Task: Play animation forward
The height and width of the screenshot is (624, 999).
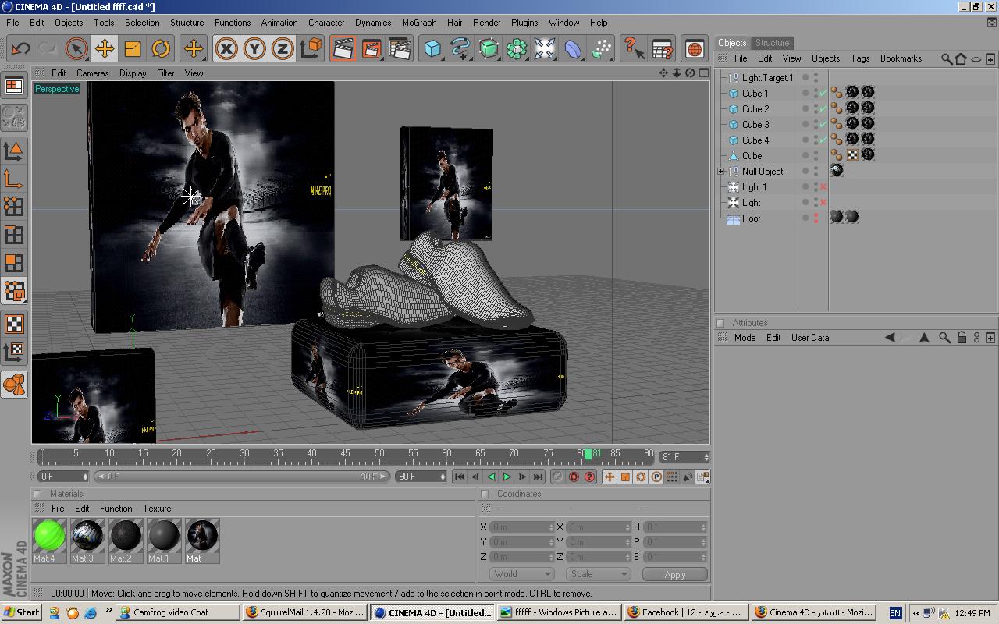Action: click(x=507, y=477)
